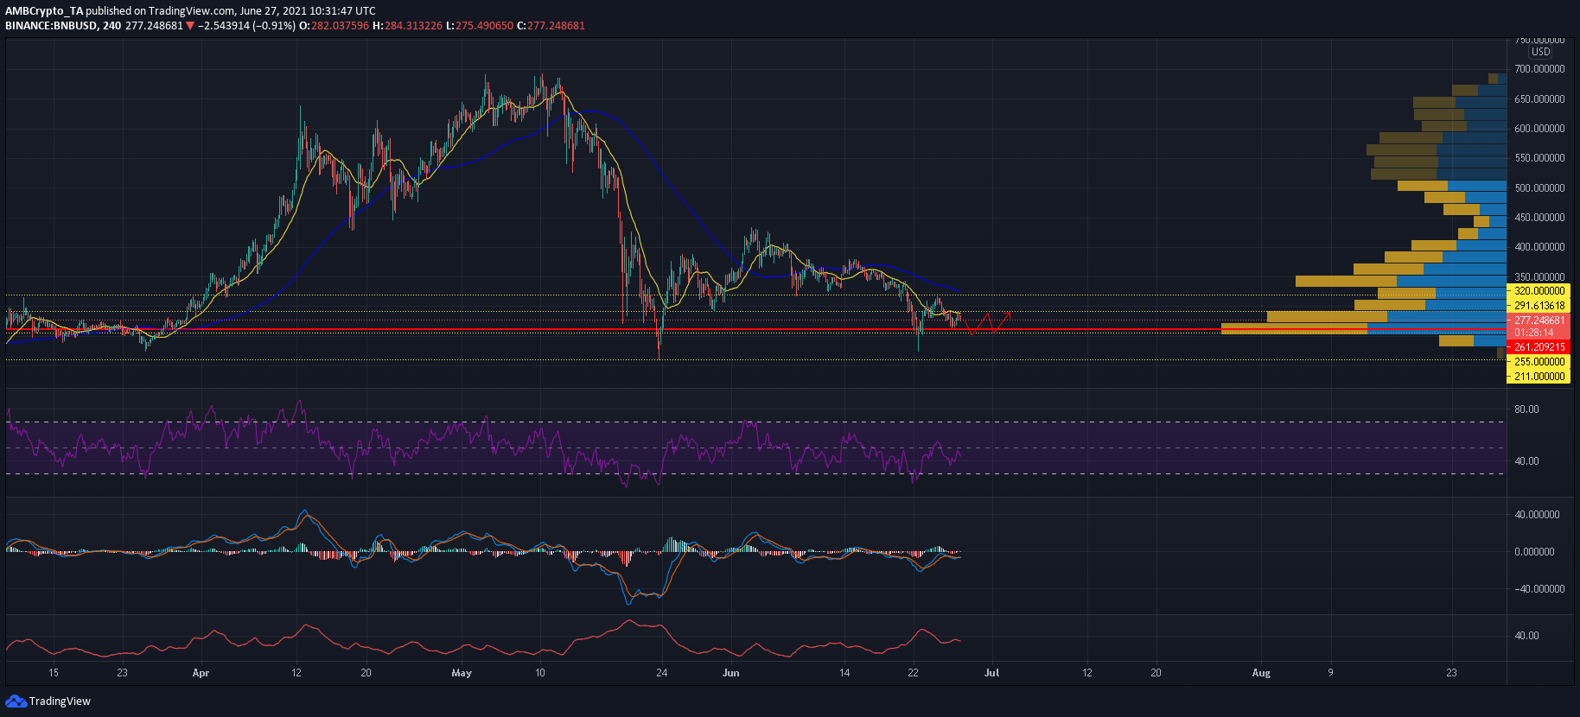Open the AMBCrypto_TA author name in header
Screen dimensions: 1580x717
coord(44,11)
